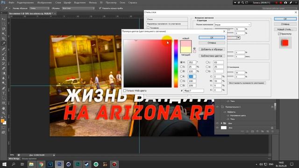This screenshot has height=168, width=299.
Task: Confirm color with OK in Color Picker
Action: (212, 37)
